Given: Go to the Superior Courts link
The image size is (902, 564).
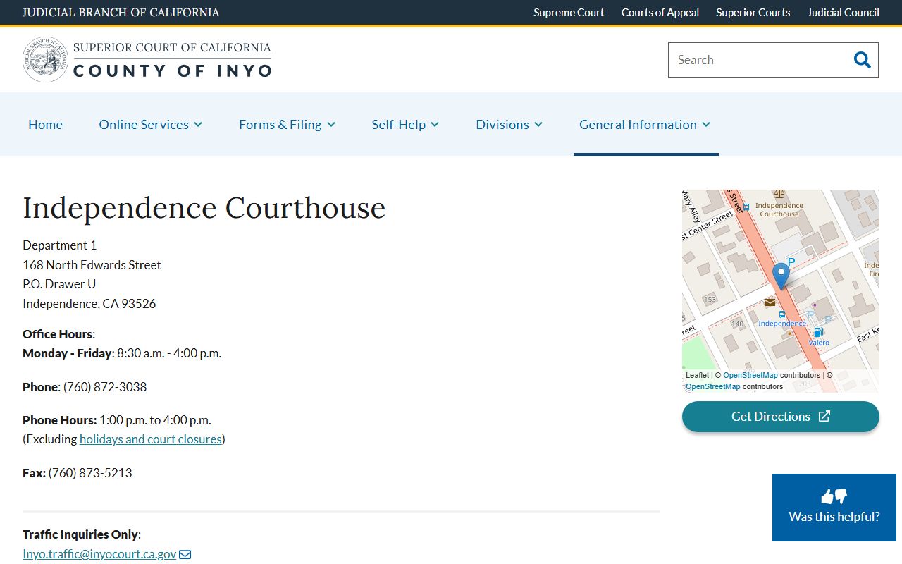Looking at the screenshot, I should click(x=753, y=12).
